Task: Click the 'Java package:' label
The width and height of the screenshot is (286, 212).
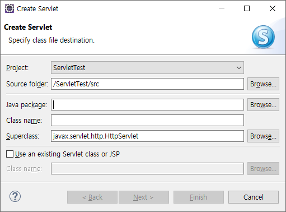Action: (x=26, y=105)
